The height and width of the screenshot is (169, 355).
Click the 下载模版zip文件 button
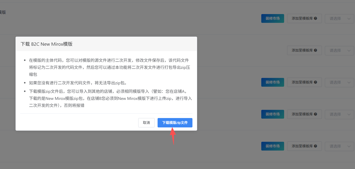[x=175, y=123]
